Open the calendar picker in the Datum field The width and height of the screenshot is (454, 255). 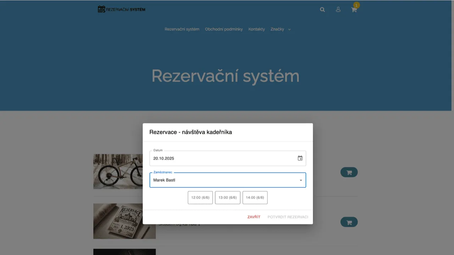300,158
